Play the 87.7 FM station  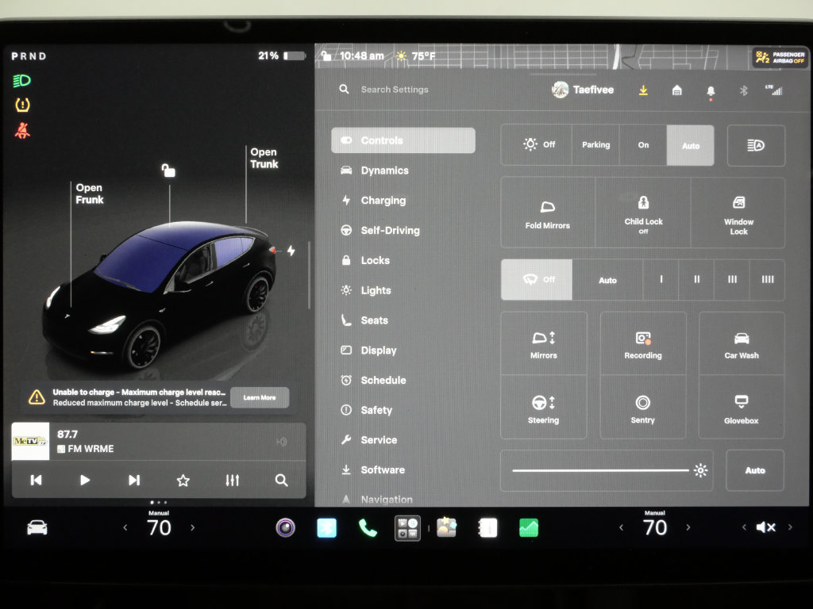pos(84,480)
